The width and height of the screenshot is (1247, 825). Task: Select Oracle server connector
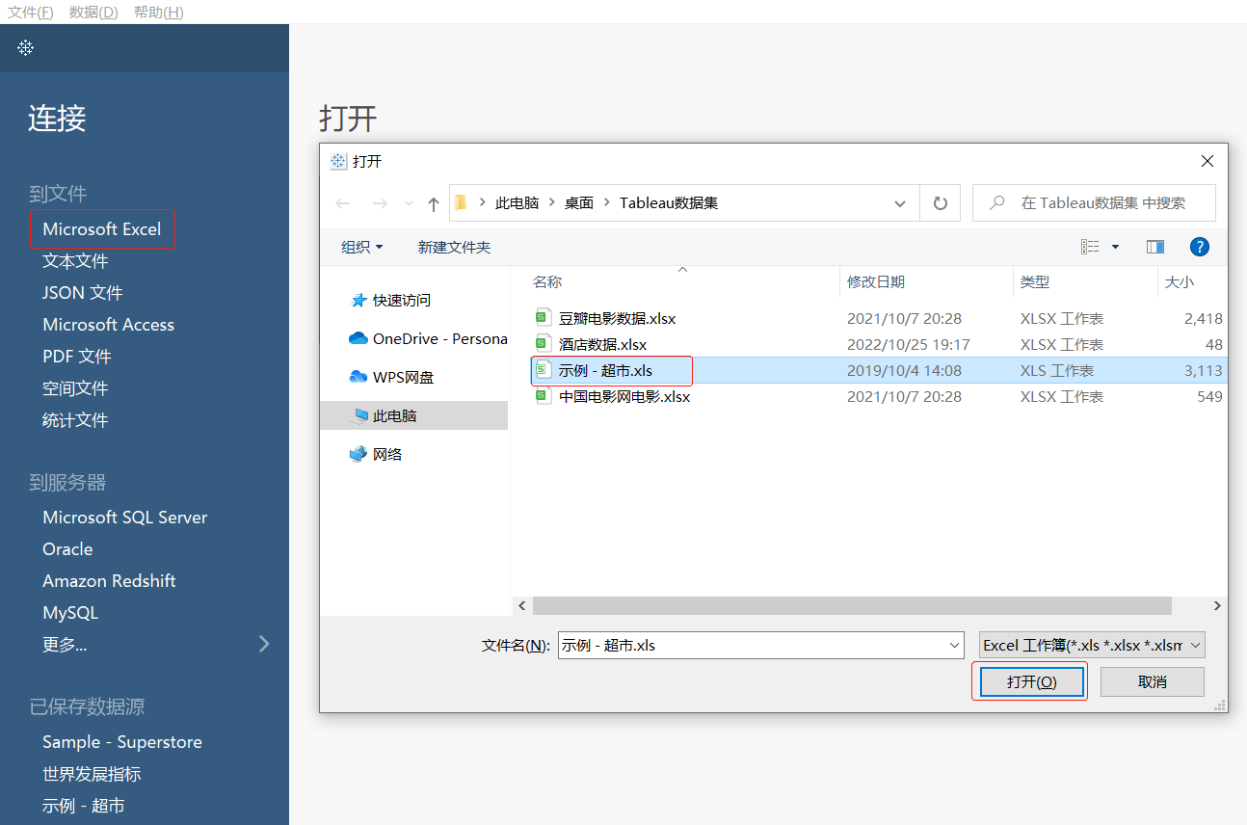coord(68,549)
